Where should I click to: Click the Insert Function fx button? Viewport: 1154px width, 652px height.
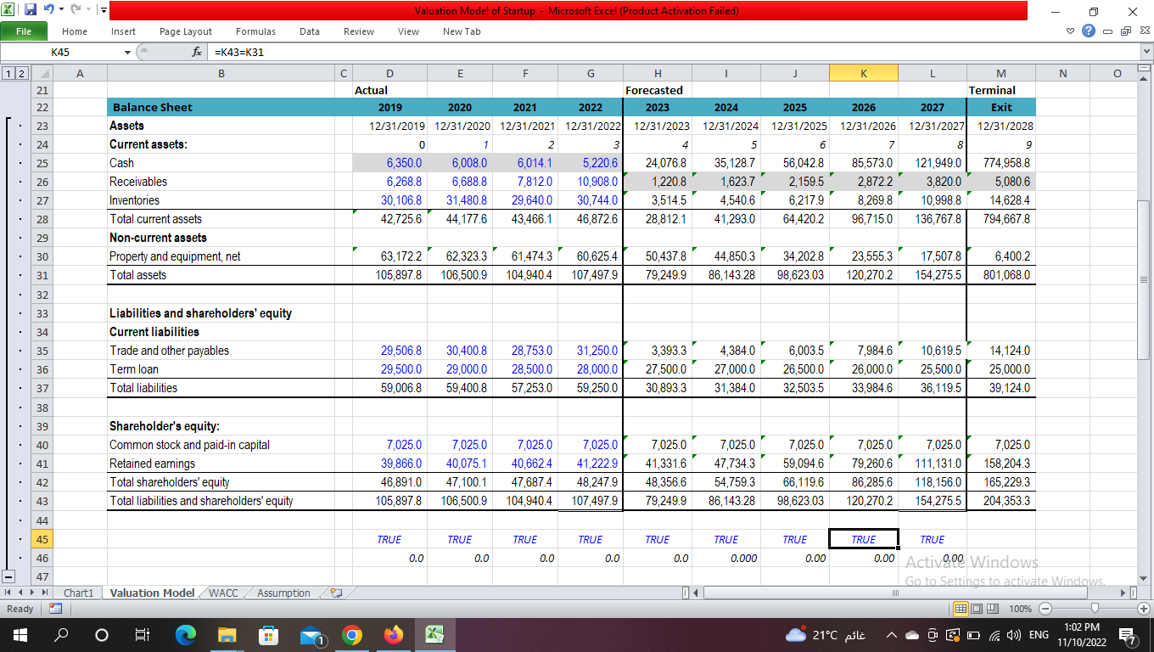coord(197,52)
